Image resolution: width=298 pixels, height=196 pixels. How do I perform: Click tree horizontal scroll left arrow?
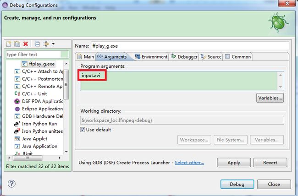(9, 158)
